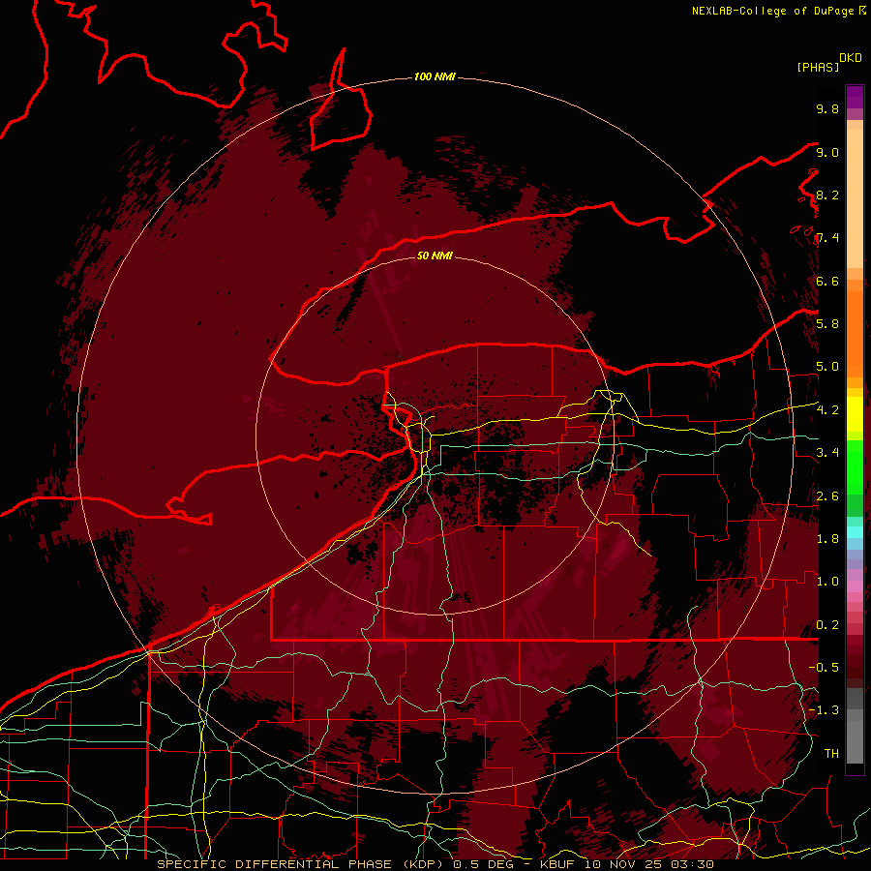The height and width of the screenshot is (871, 871).
Task: Click the [PHAS] units label
Action: pyautogui.click(x=818, y=67)
